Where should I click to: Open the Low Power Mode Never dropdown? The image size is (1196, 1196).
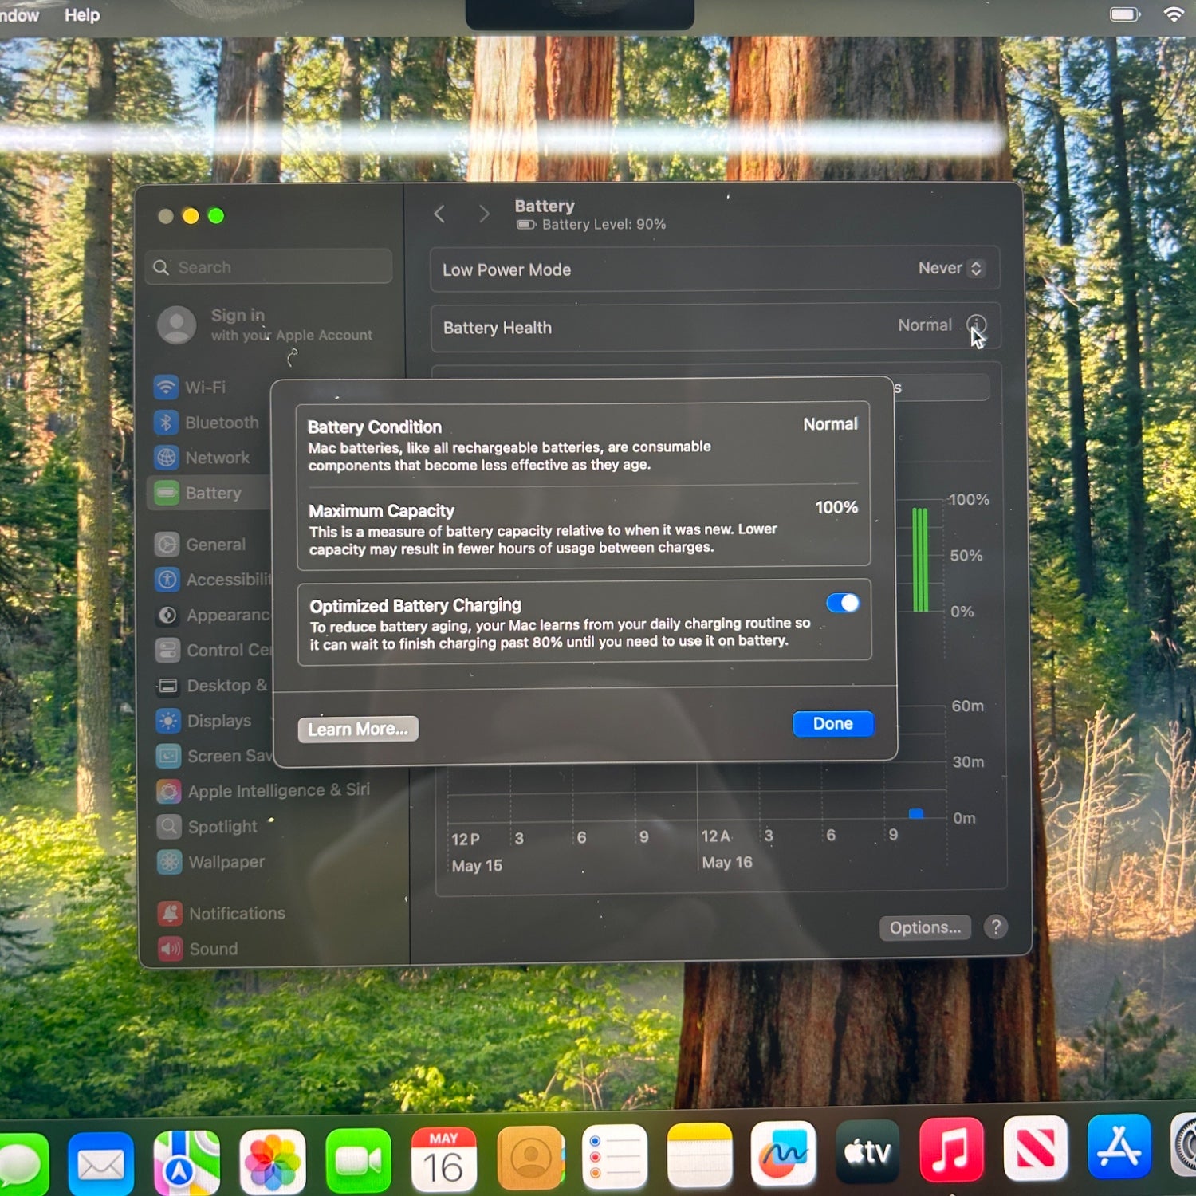(952, 268)
